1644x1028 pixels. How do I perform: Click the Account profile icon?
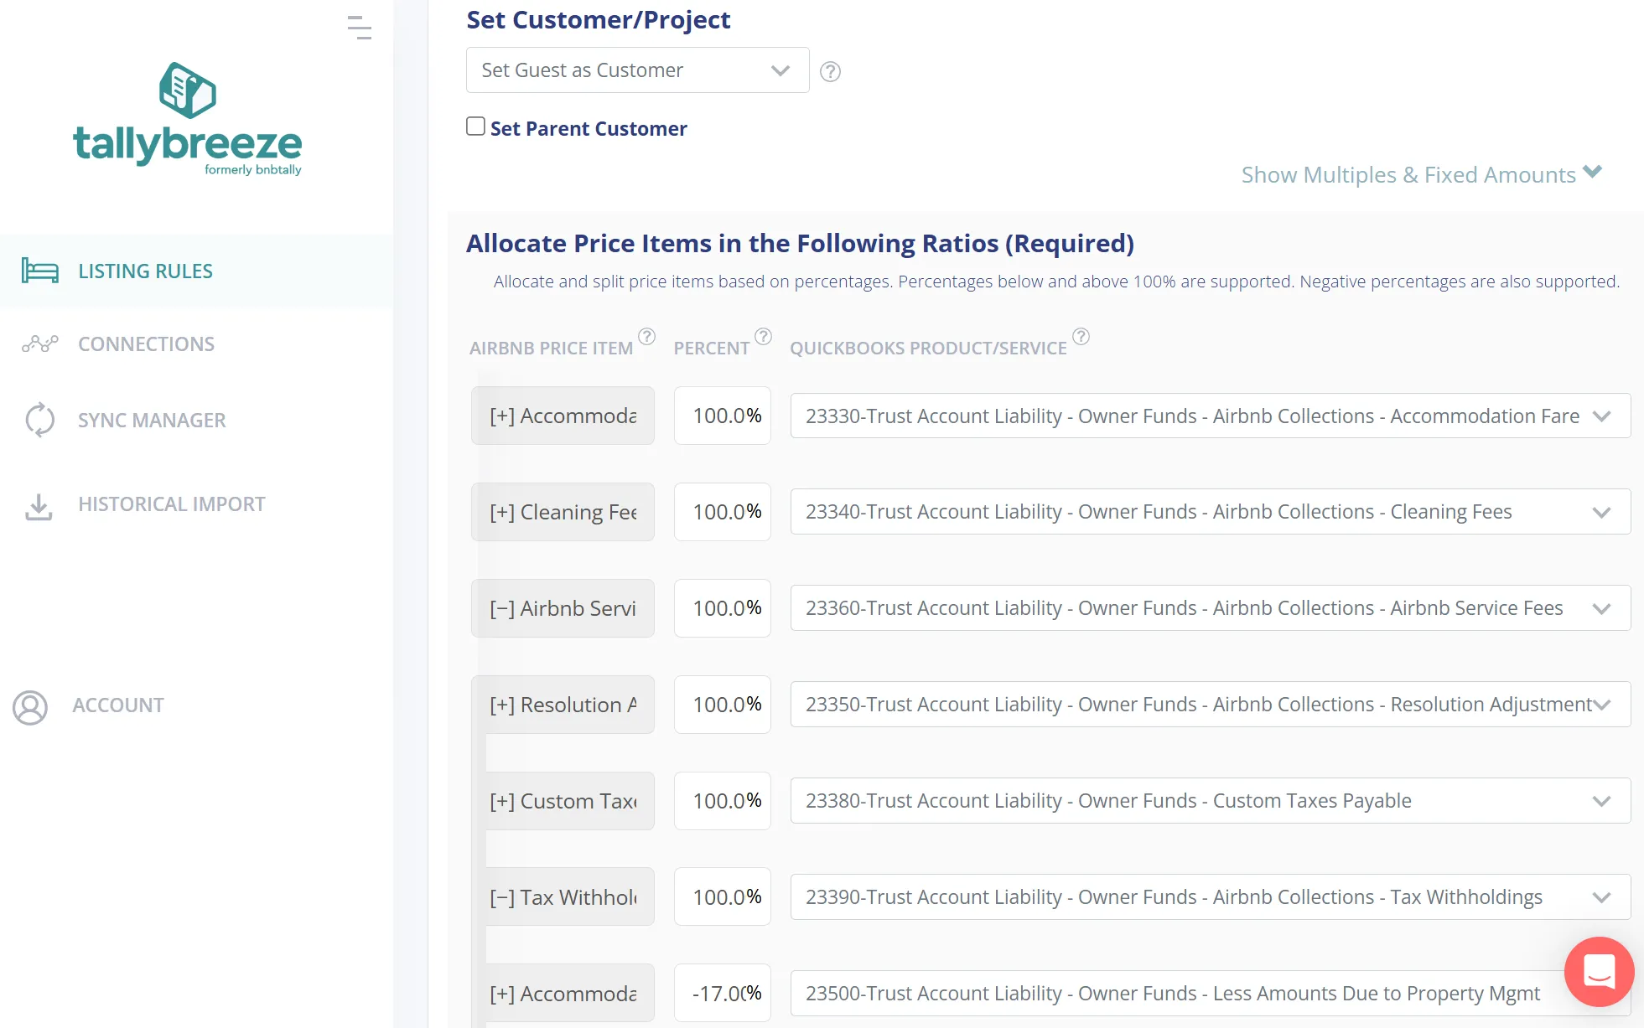[30, 706]
